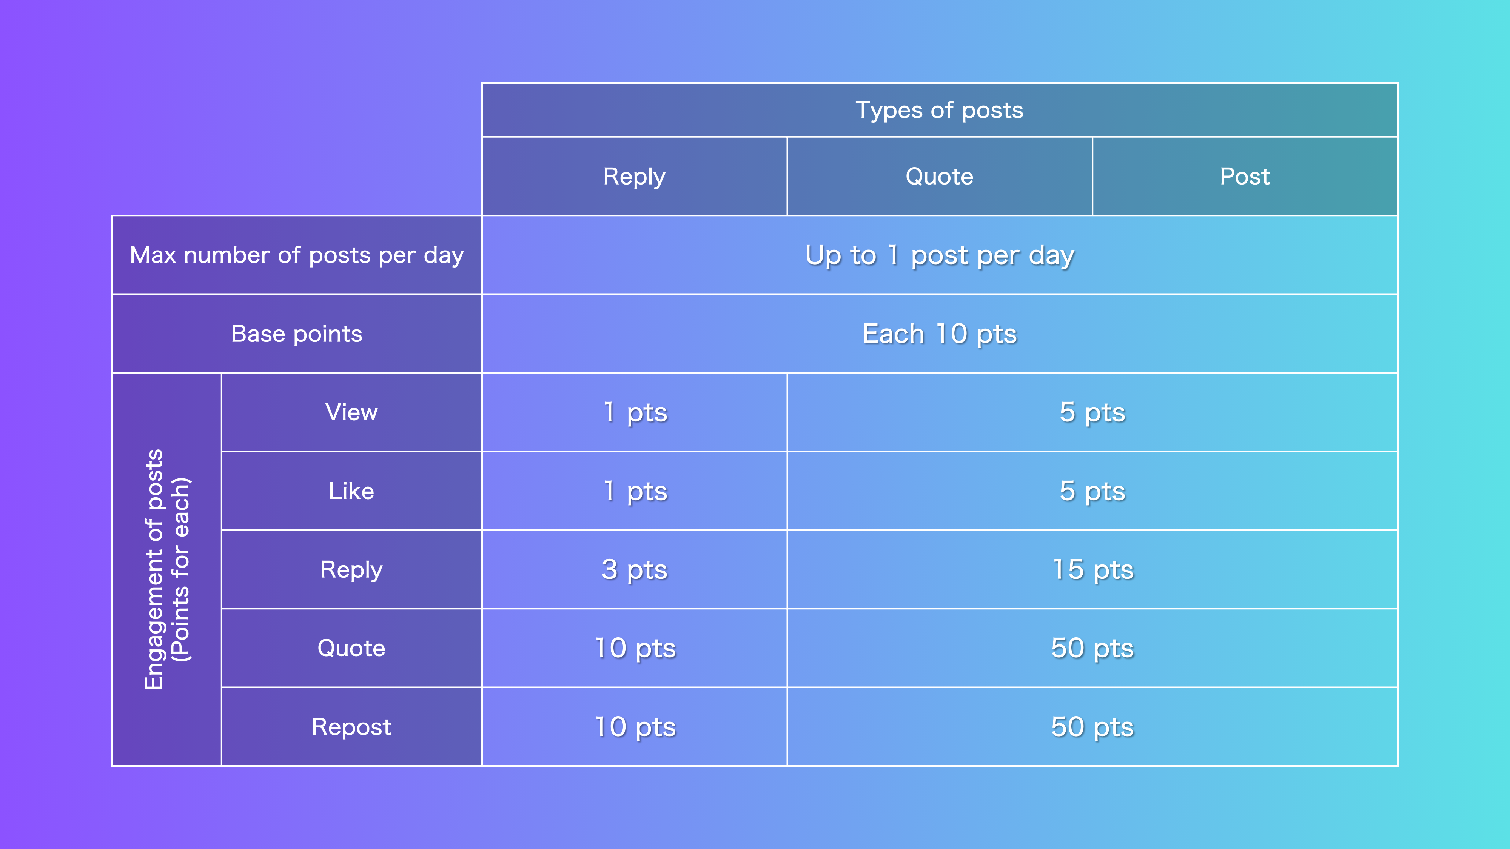
Task: Select the Quote column header
Action: point(940,176)
